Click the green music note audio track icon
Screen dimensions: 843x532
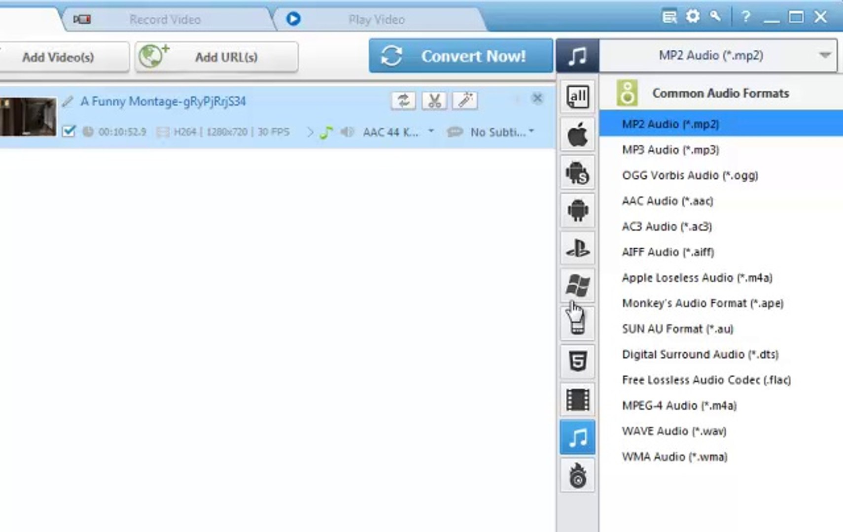coord(326,132)
